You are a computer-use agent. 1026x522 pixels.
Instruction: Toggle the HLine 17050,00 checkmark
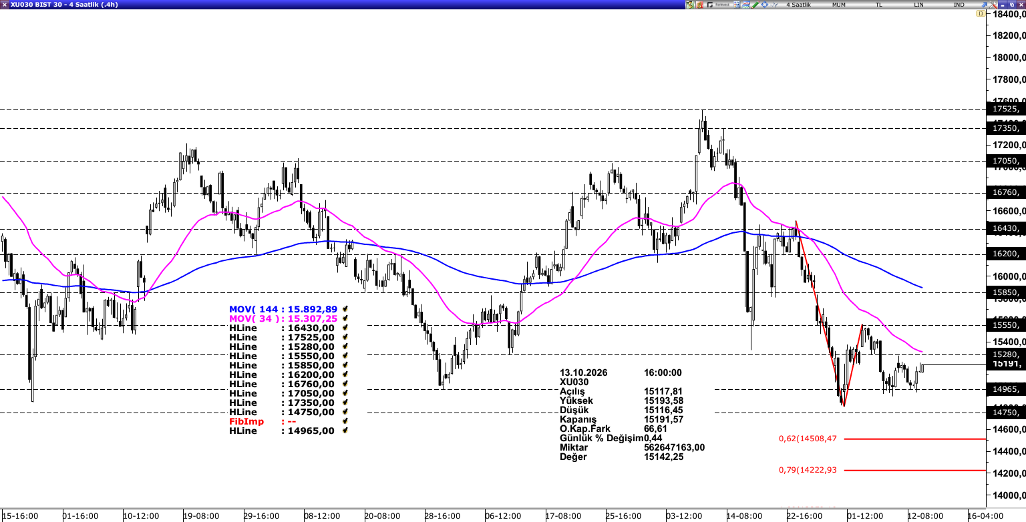click(x=345, y=393)
